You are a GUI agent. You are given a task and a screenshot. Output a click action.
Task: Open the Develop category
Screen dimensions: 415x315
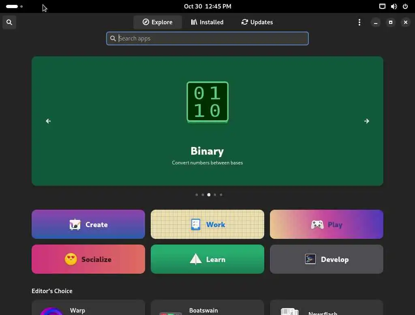[x=327, y=259]
